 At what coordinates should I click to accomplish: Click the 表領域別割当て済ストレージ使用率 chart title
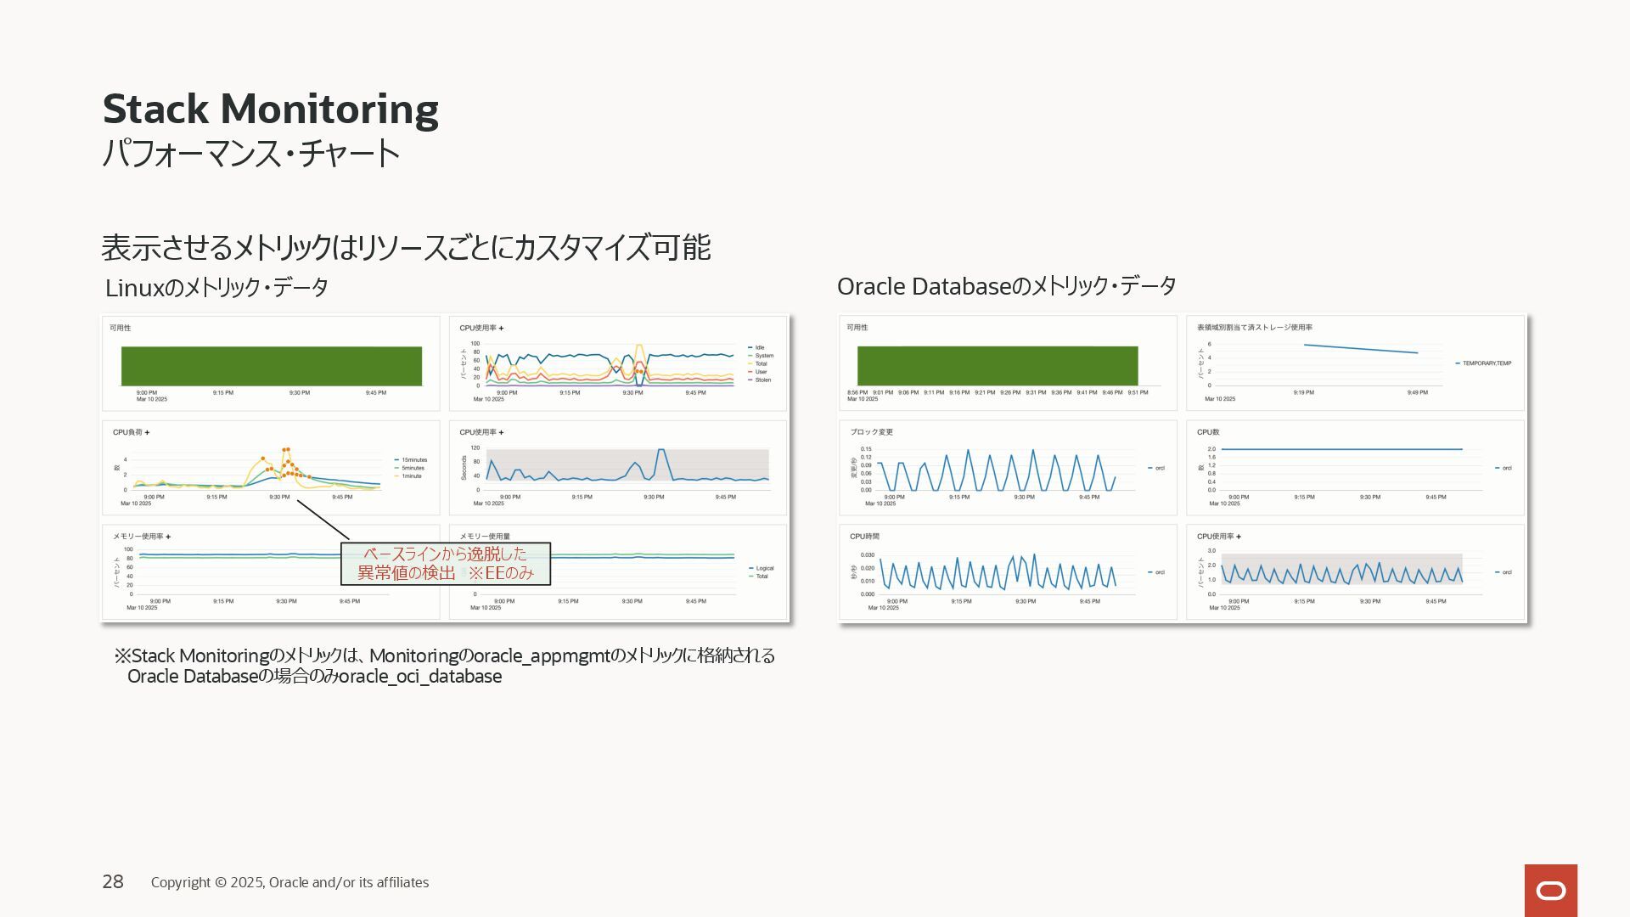[1255, 328]
